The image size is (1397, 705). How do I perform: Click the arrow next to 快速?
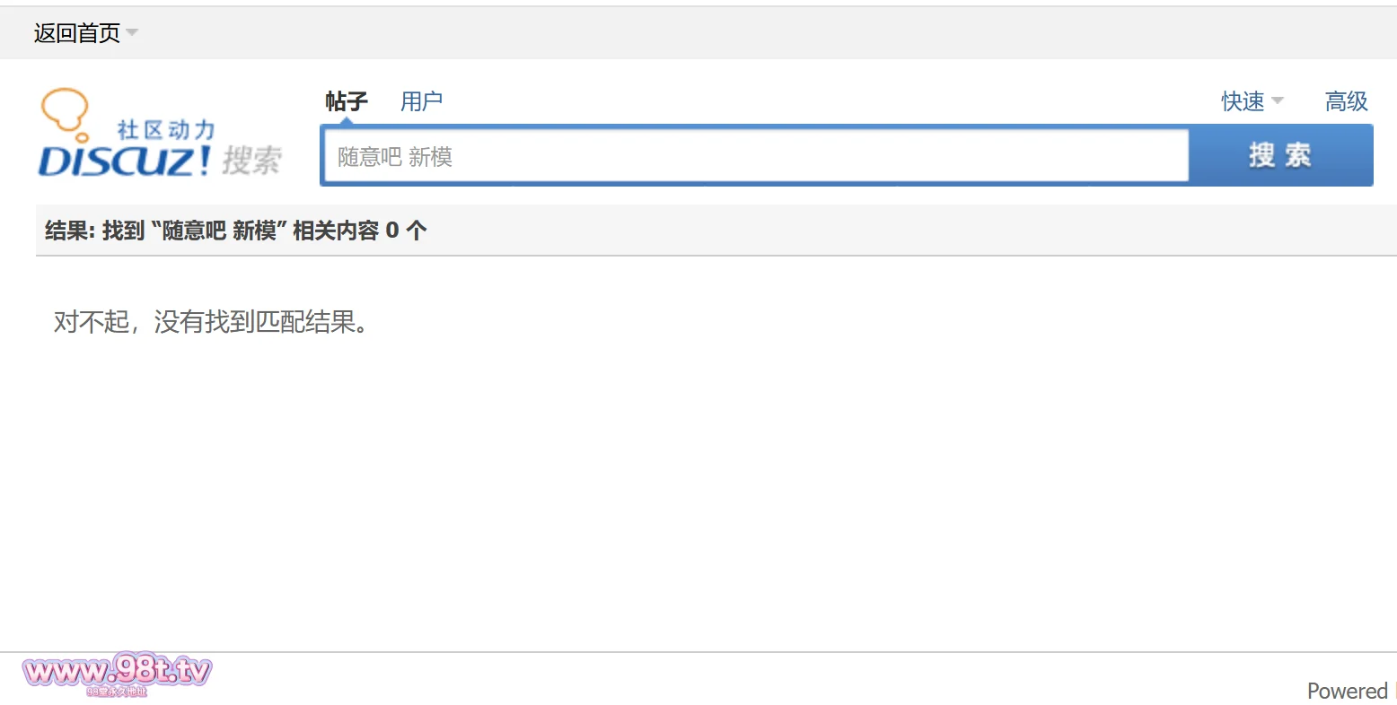(x=1278, y=100)
